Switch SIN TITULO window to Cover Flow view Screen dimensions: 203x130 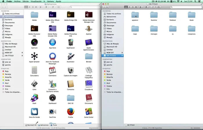tap(136, 7)
